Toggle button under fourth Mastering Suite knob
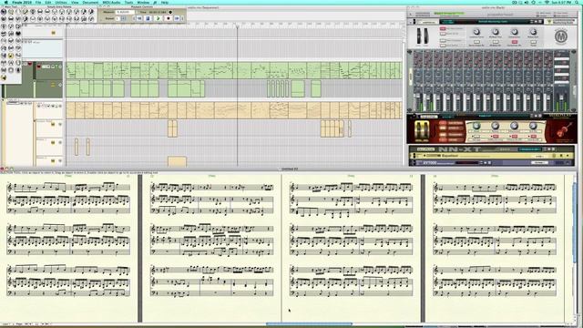Screen dimensions: 583x328 click(x=533, y=42)
